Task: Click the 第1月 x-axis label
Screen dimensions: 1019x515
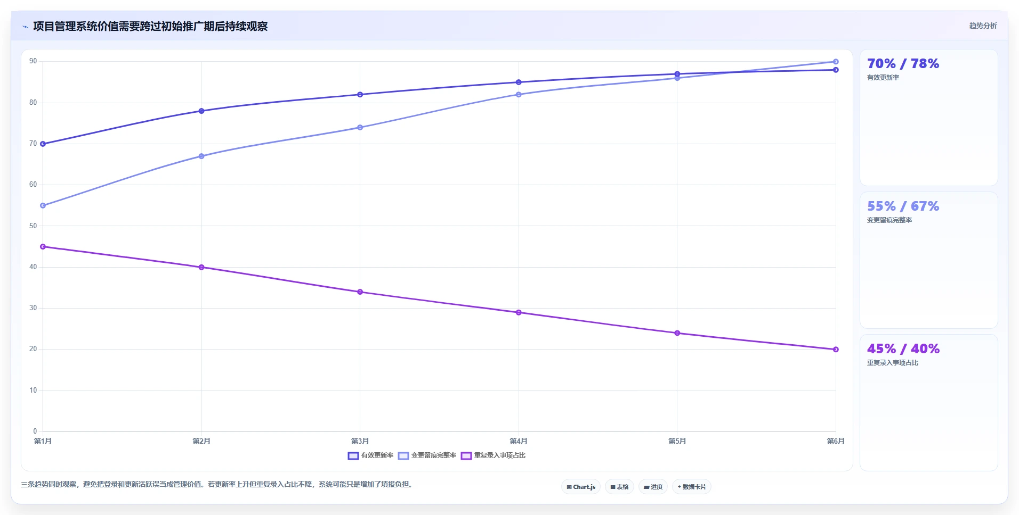Action: pos(43,441)
